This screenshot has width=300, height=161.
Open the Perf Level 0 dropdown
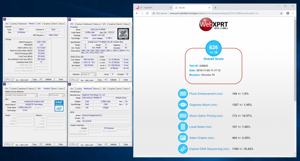click(x=57, y=95)
